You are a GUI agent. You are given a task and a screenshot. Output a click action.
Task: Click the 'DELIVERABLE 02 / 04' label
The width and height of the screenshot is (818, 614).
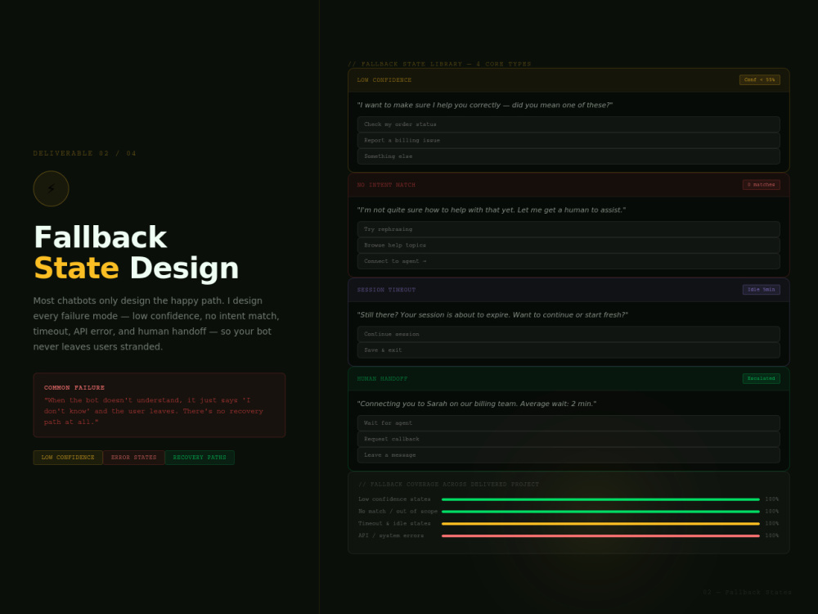[x=84, y=154]
